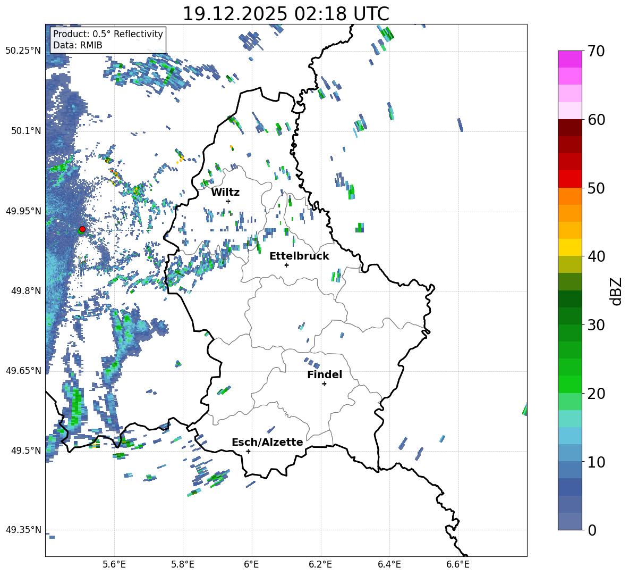Pick the dark maroon swatch just below 60
This screenshot has height=575, width=629.
[x=570, y=128]
